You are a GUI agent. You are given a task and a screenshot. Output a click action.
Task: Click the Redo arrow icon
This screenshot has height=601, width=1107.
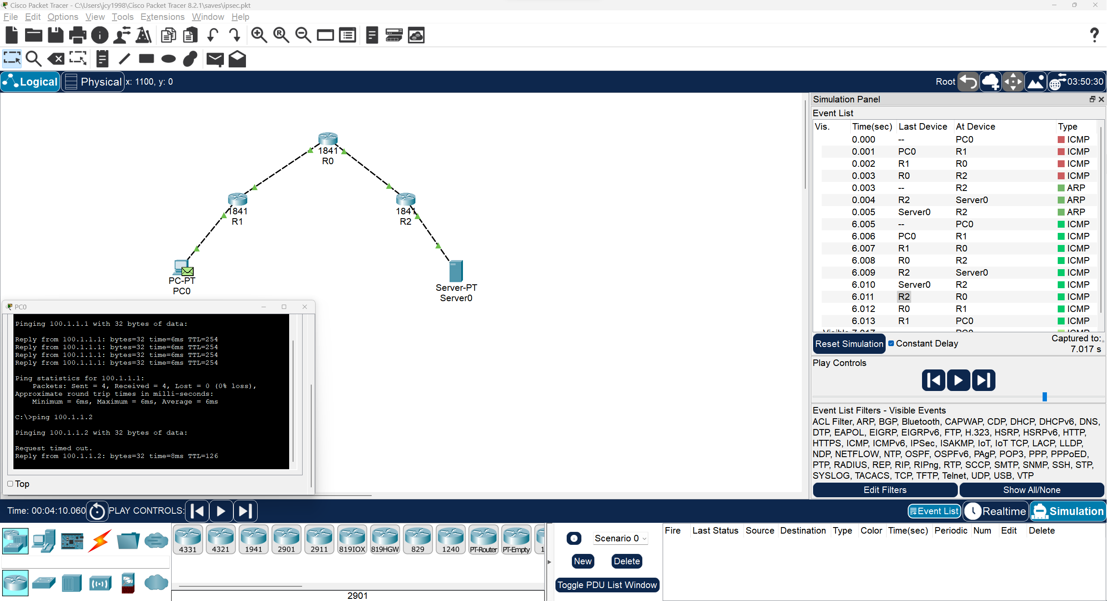[235, 35]
